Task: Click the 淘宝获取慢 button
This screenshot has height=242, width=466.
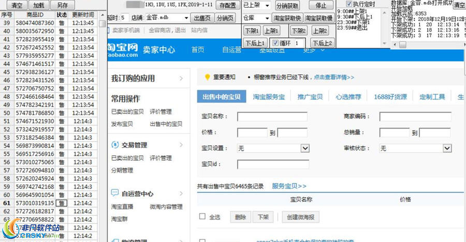Action: 318,18
